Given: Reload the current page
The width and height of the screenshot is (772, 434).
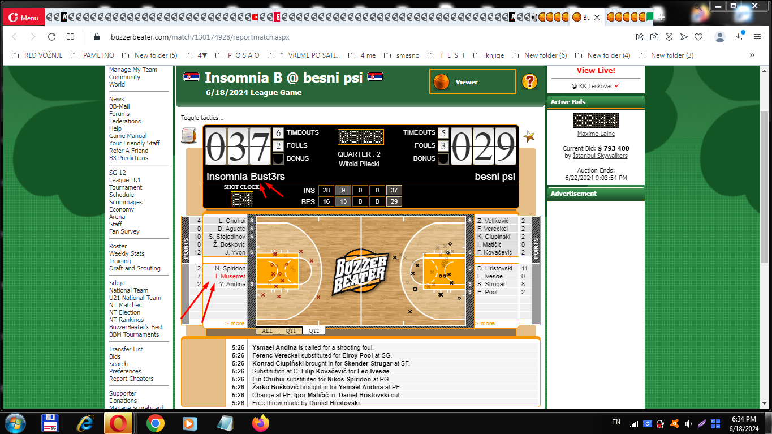Looking at the screenshot, I should click(x=51, y=37).
